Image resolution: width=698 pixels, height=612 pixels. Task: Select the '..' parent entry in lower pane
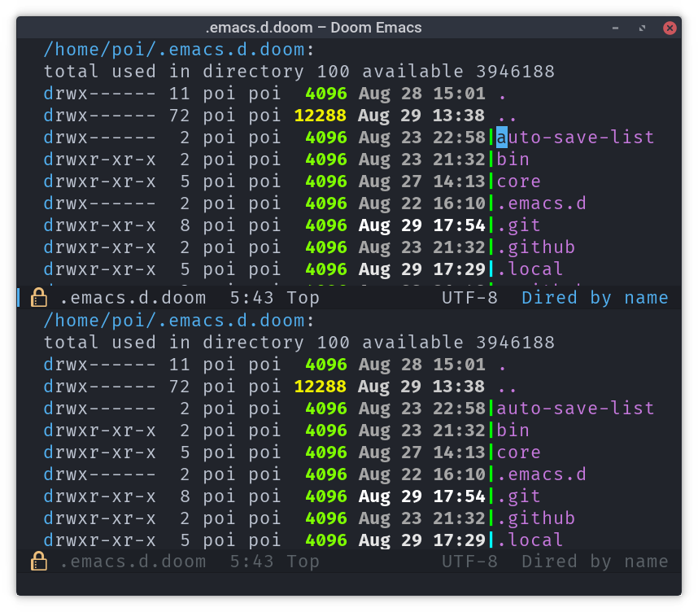[x=507, y=389]
